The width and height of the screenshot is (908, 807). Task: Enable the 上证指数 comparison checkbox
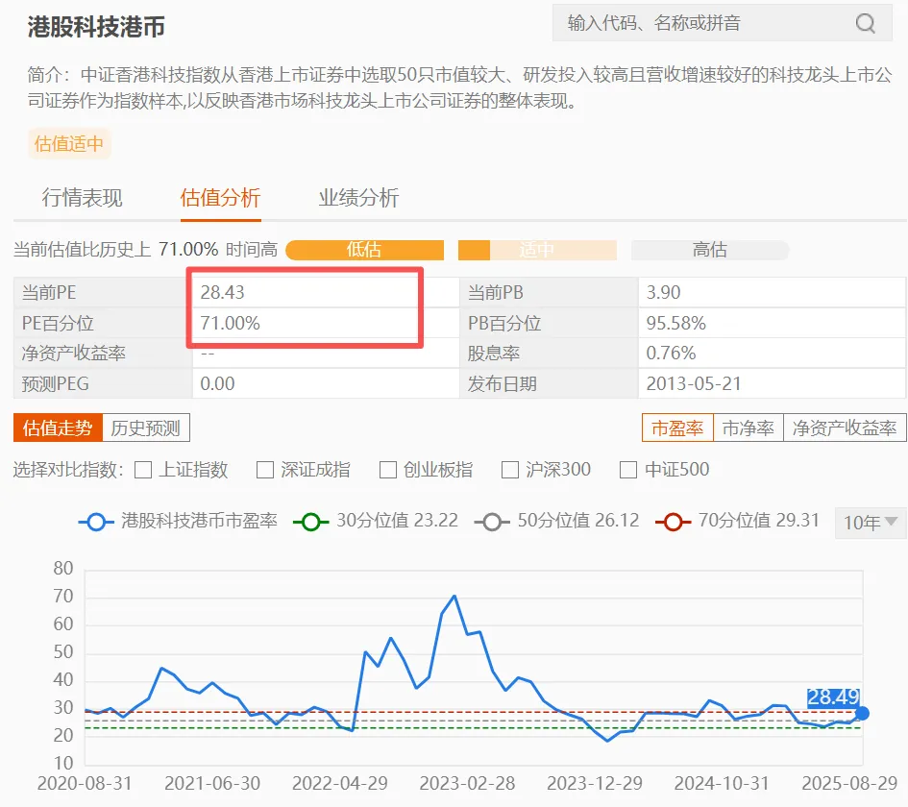click(x=143, y=470)
